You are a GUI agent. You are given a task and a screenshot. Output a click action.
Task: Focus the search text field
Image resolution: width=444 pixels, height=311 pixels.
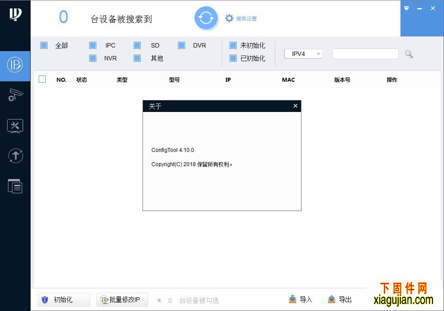point(365,54)
